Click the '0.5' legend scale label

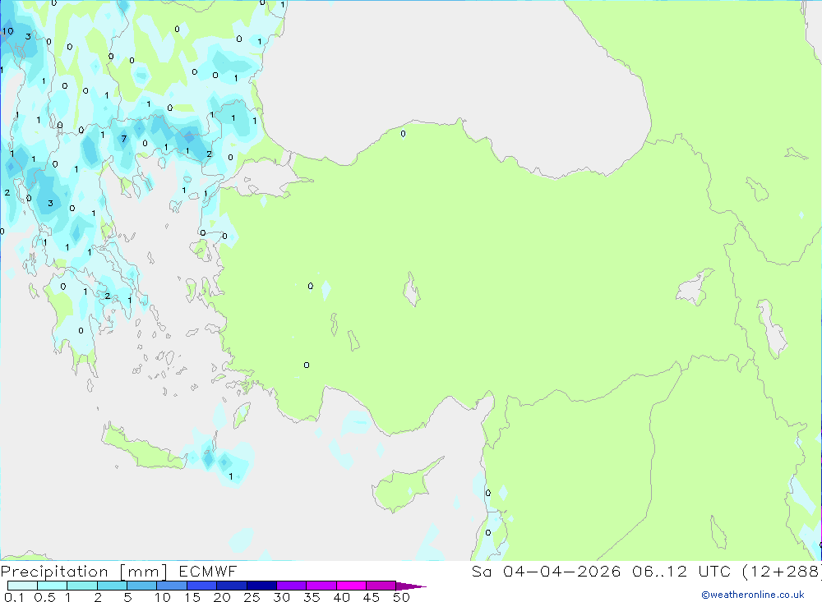[44, 597]
